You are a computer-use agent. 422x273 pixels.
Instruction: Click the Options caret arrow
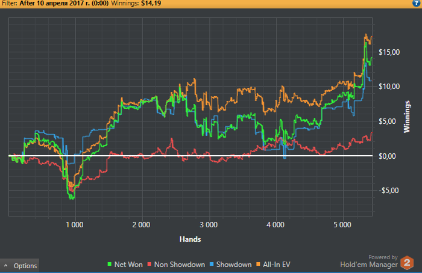pyautogui.click(x=5, y=266)
